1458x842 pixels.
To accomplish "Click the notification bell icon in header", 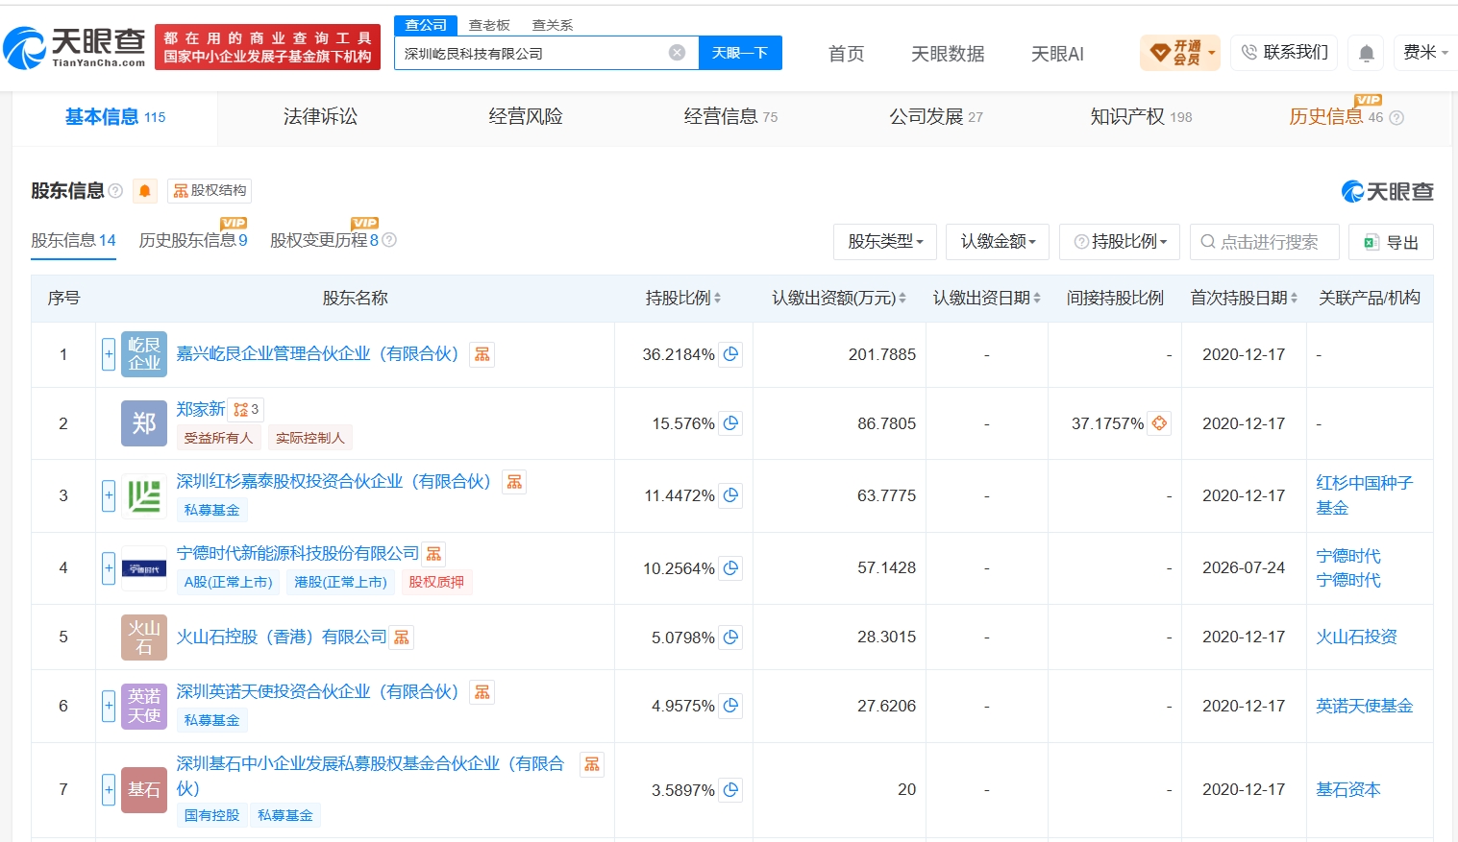I will 1366,53.
